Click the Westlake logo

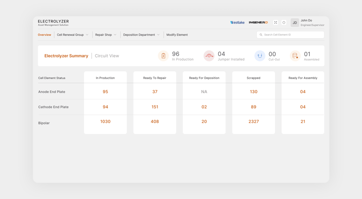(238, 22)
